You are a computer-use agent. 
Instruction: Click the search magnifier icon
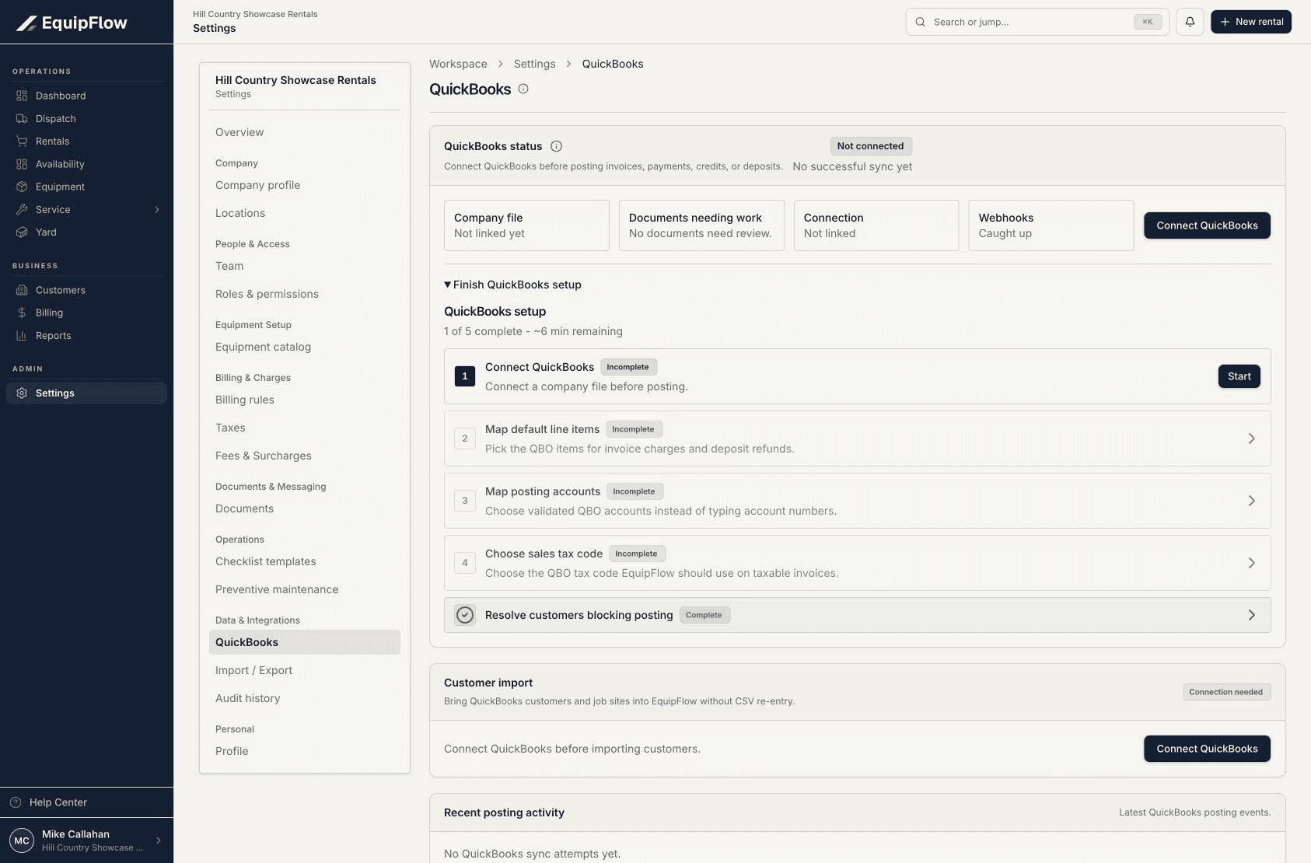(920, 22)
